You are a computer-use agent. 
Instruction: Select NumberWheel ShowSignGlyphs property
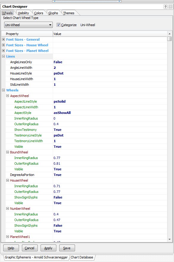(x=26, y=226)
